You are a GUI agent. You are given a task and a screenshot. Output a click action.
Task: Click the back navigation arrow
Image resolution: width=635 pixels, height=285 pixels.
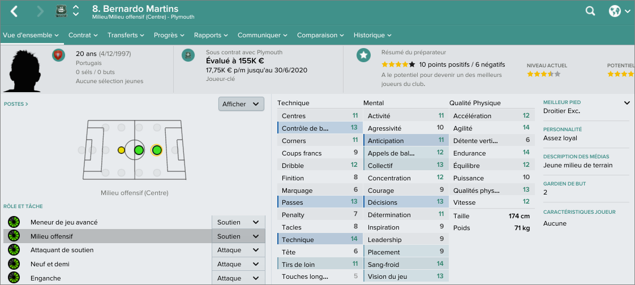[15, 11]
